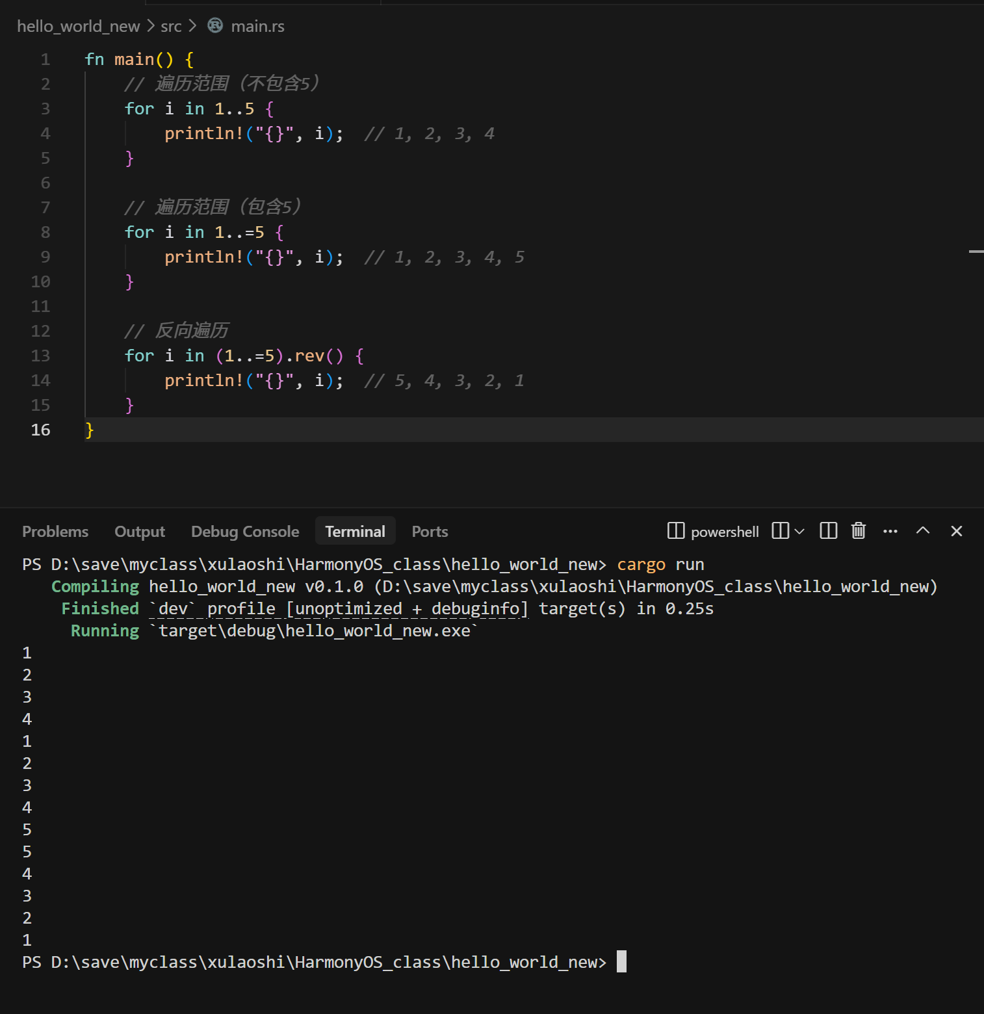Click the comment '// 1, 2, 3, 4'
The height and width of the screenshot is (1014, 984).
pyautogui.click(x=430, y=133)
